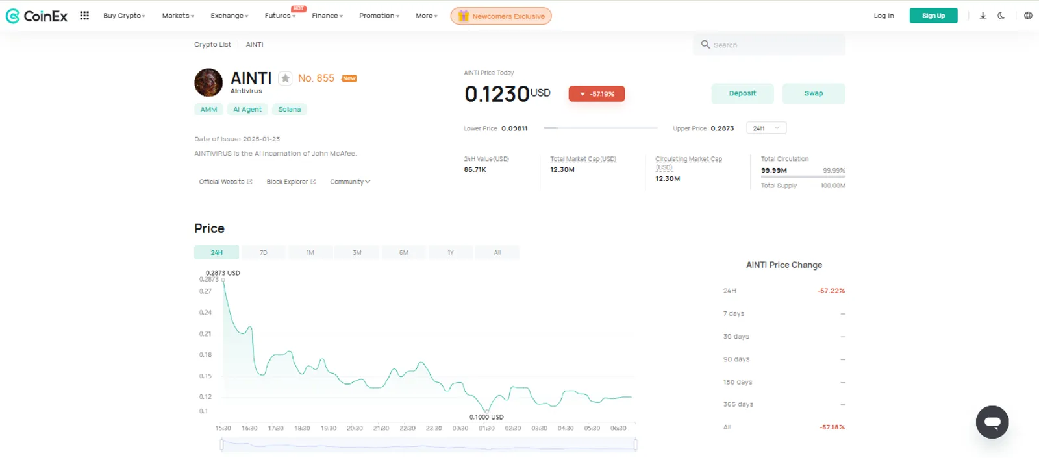Expand the Futures menu

coord(280,16)
